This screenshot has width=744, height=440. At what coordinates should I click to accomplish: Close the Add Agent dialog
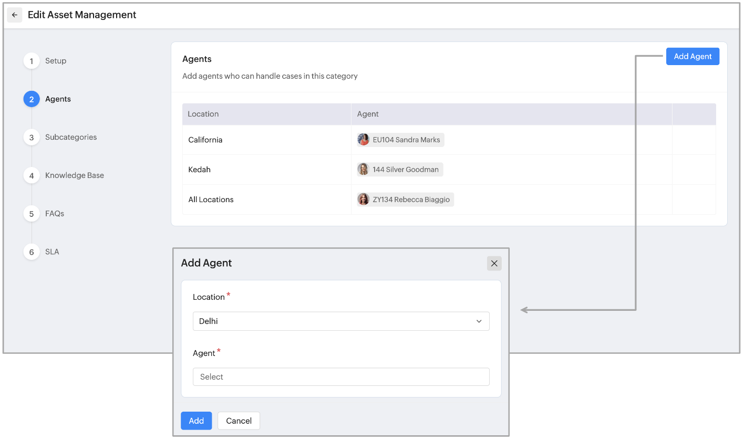494,264
